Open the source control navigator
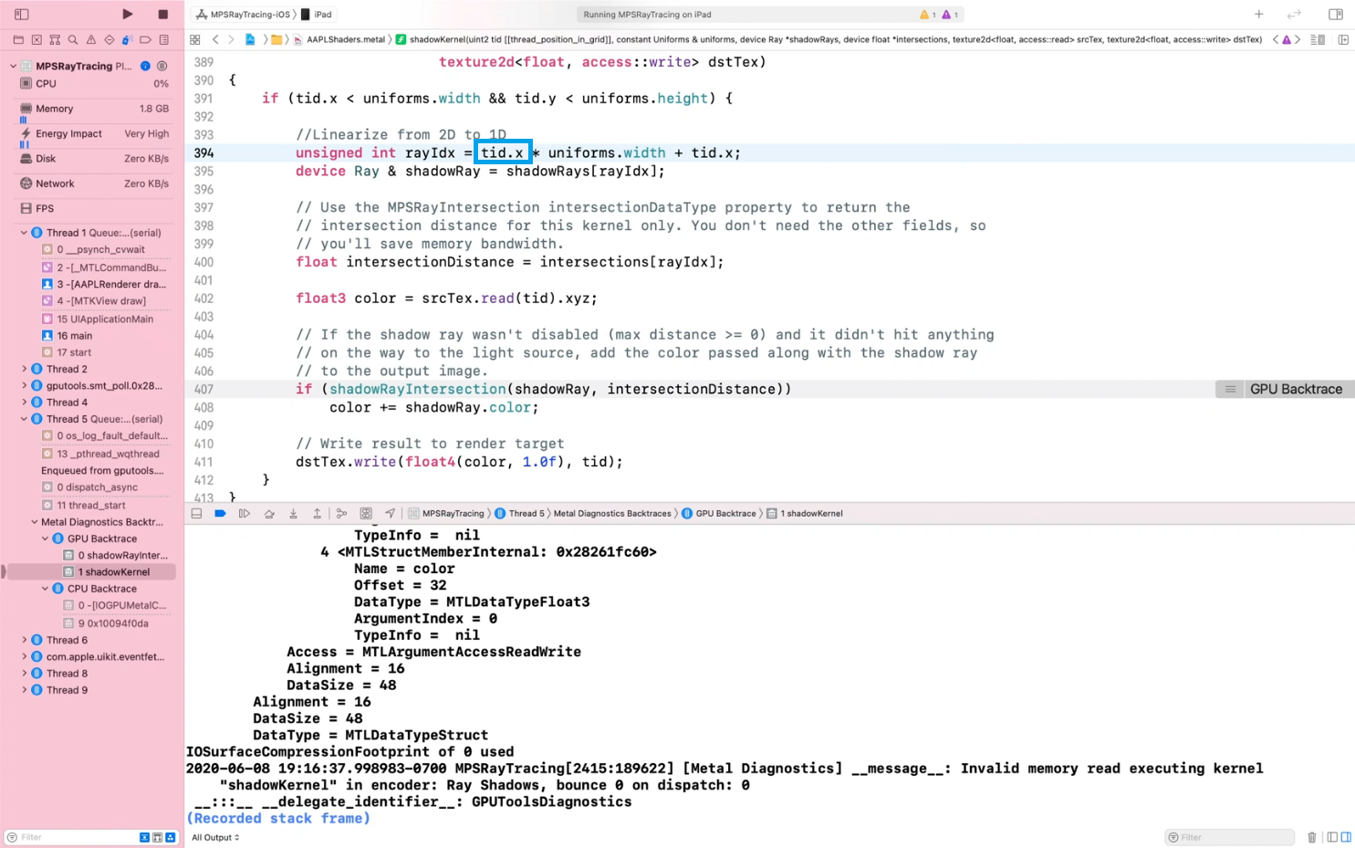 coord(36,40)
